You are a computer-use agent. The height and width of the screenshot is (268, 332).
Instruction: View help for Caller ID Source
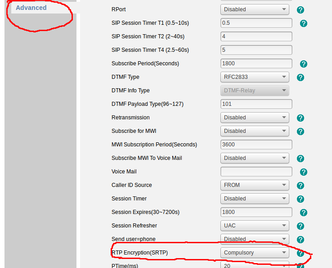tap(301, 186)
